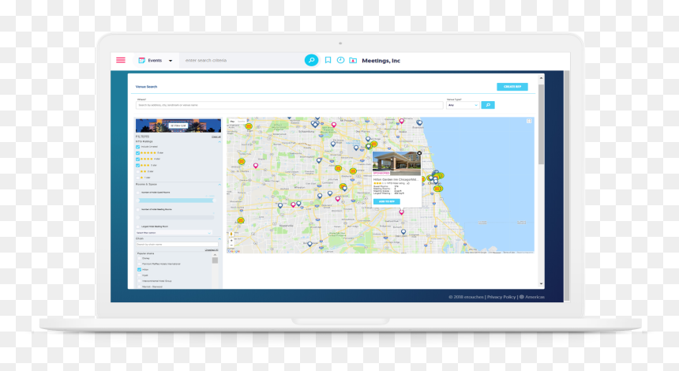Zoom in on the map
This screenshot has width=679, height=371.
[x=231, y=240]
